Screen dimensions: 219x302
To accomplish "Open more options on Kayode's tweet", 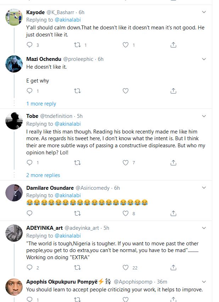I will pyautogui.click(x=204, y=12).
